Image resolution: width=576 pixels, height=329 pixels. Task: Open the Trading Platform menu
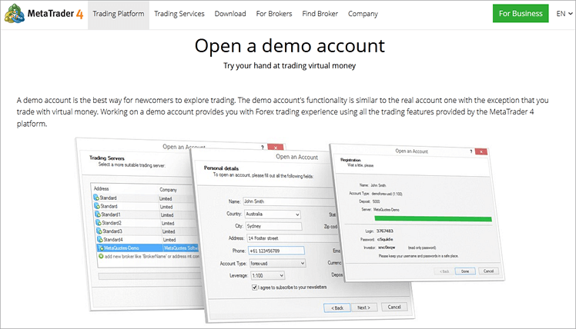118,14
